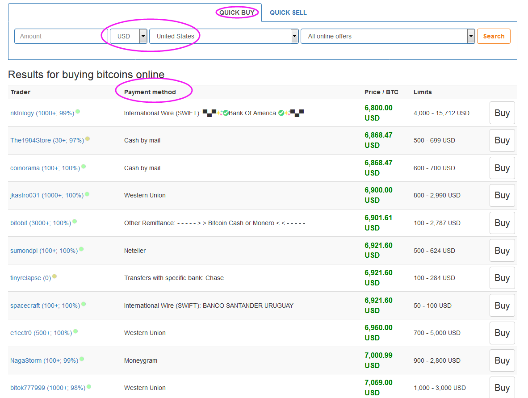Viewport: 528px width, 398px height.
Task: Select the 7,000.99 USD price
Action: tap(378, 360)
